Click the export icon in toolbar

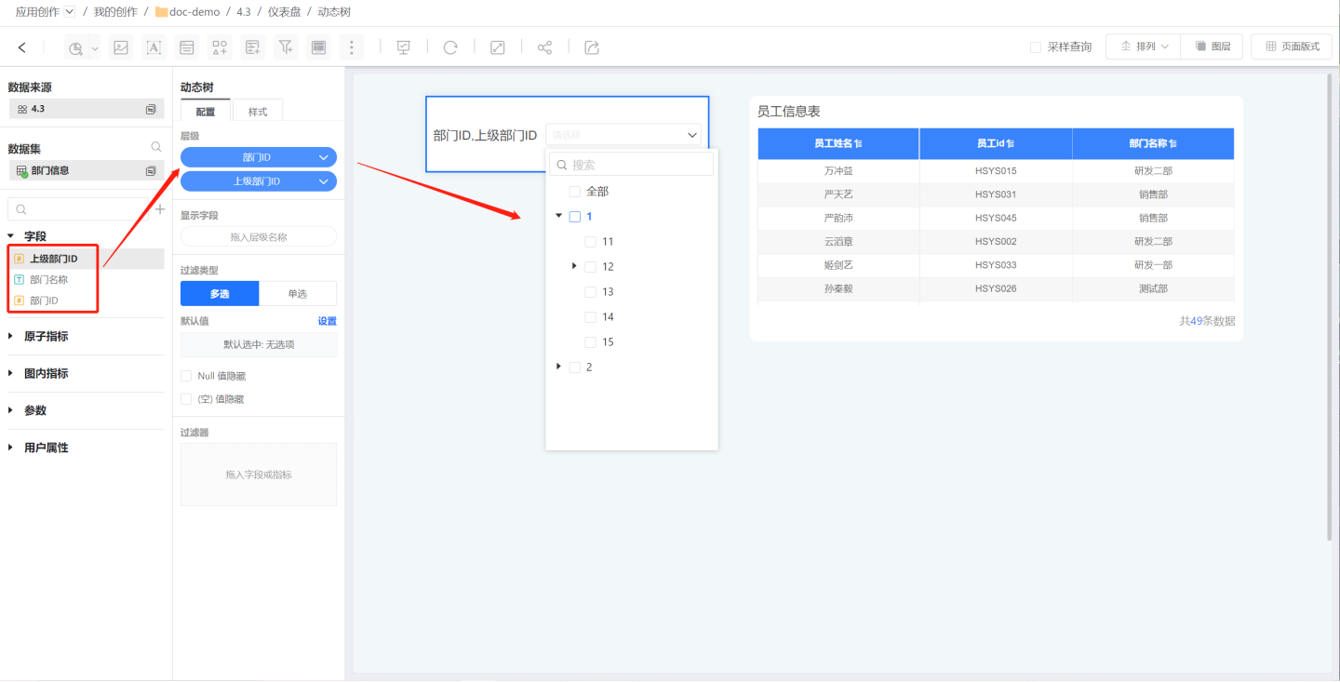592,47
